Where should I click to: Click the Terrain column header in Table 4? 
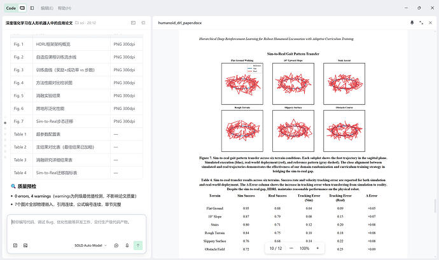coord(215,196)
